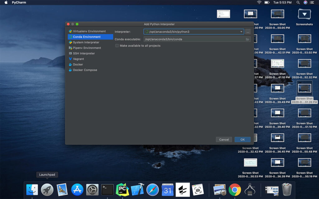319x199 pixels.
Task: Open the Mail app in the Dock
Action: pos(62,190)
